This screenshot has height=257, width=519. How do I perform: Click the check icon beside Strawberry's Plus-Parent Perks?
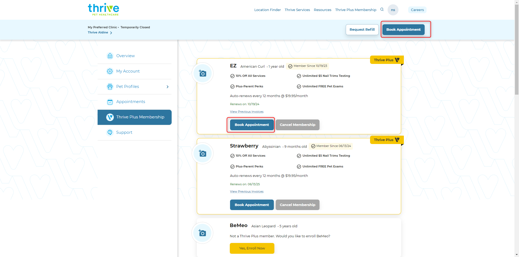[x=232, y=167]
